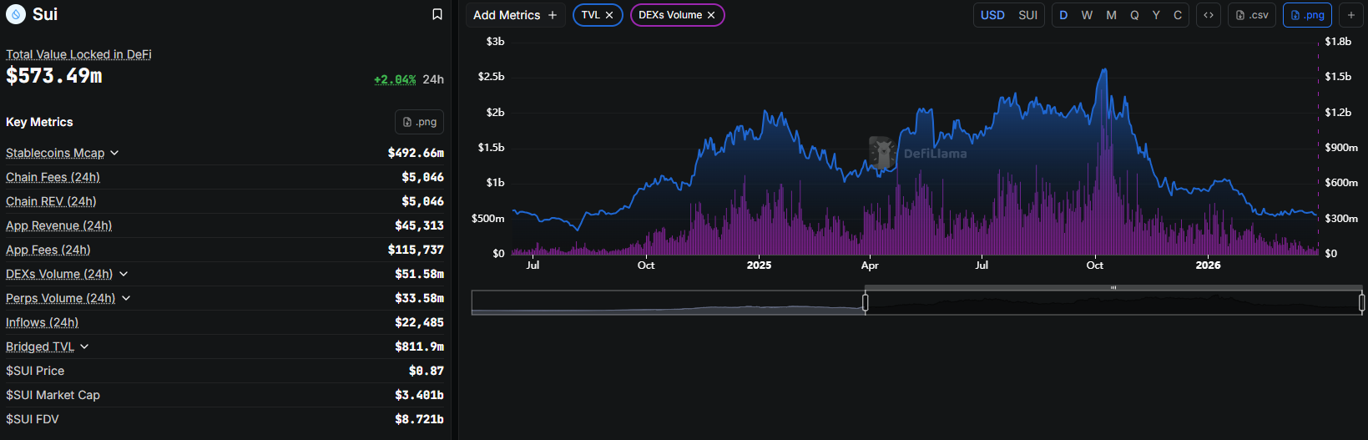Switch denomination to USD

click(992, 15)
